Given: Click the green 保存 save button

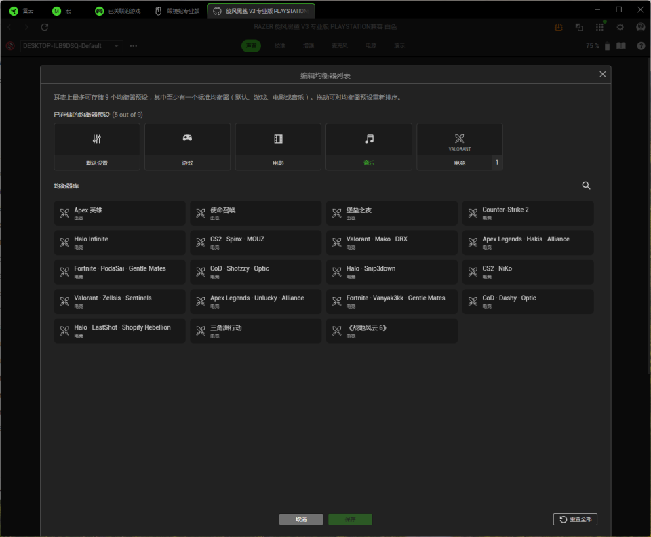Looking at the screenshot, I should point(350,519).
